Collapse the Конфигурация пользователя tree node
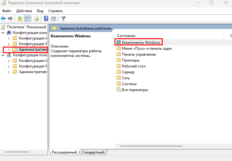The width and height of the screenshot is (232, 161). click(3, 55)
